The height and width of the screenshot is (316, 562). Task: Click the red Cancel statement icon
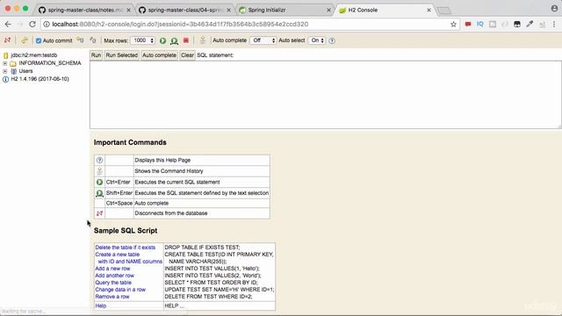[185, 40]
